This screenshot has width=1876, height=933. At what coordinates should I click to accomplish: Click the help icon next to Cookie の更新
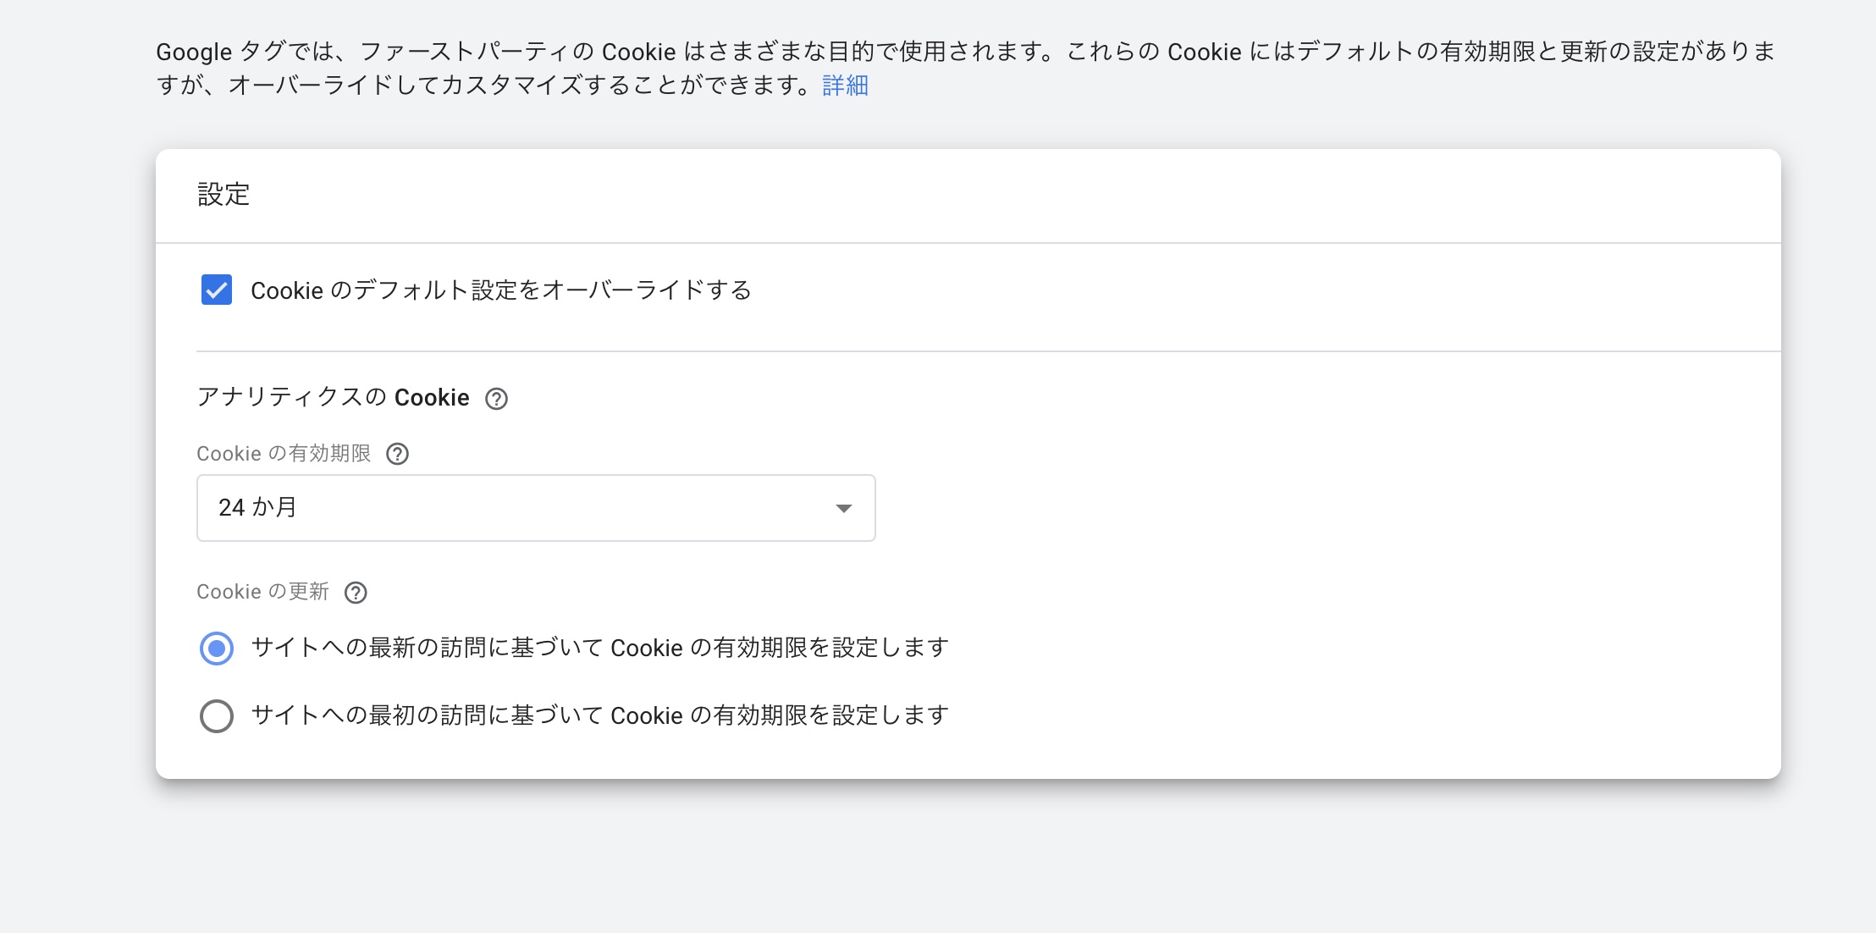point(356,593)
